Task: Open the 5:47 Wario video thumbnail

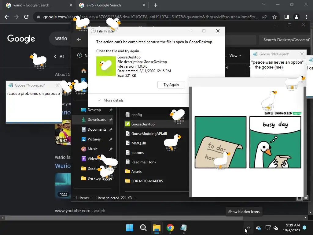Action: (63, 132)
